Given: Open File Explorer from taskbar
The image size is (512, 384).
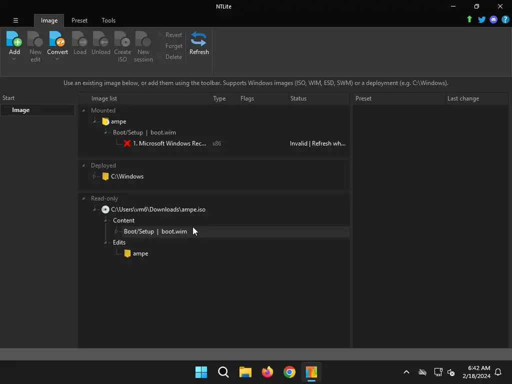Looking at the screenshot, I should click(245, 372).
